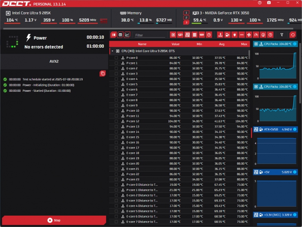Click the Intel Core Ultra 9 285K label
Image resolution: width=302 pixels, height=227 pixels.
click(x=31, y=13)
